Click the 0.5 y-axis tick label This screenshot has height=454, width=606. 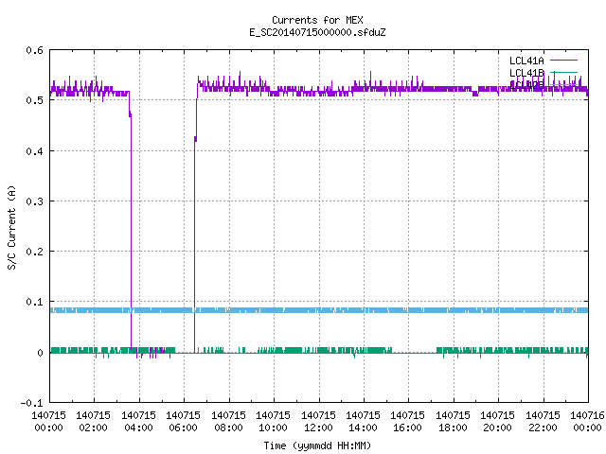coord(34,100)
